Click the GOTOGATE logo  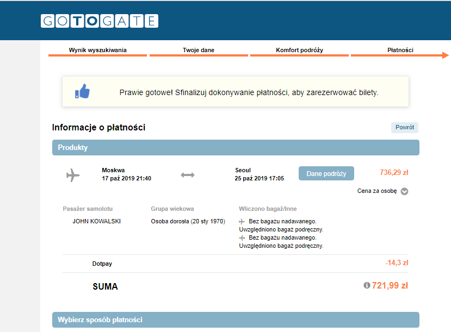click(100, 21)
